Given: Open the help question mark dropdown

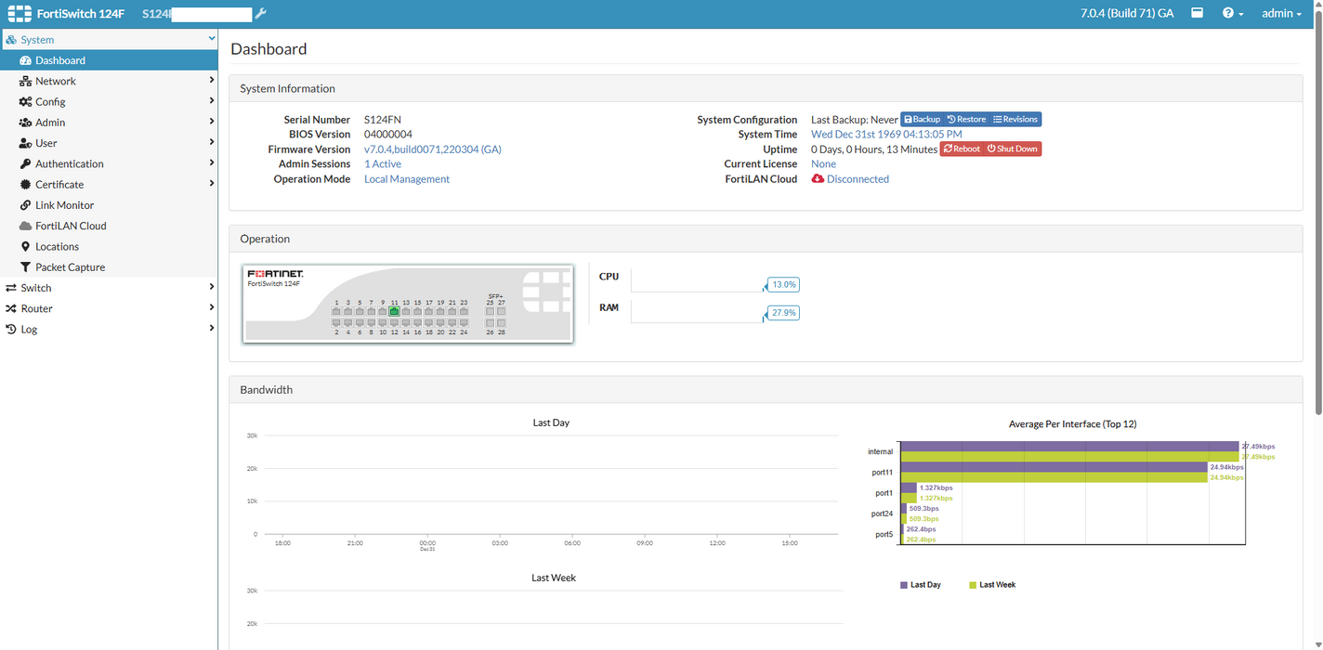Looking at the screenshot, I should 1232,14.
